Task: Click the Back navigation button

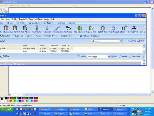Action: pos(64,36)
